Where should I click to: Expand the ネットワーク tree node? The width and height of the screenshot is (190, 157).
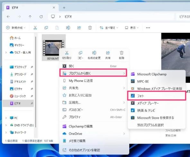pyautogui.click(x=6, y=133)
